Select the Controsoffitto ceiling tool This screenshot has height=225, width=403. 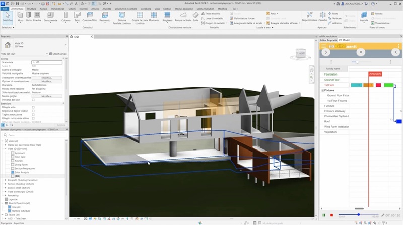90,17
